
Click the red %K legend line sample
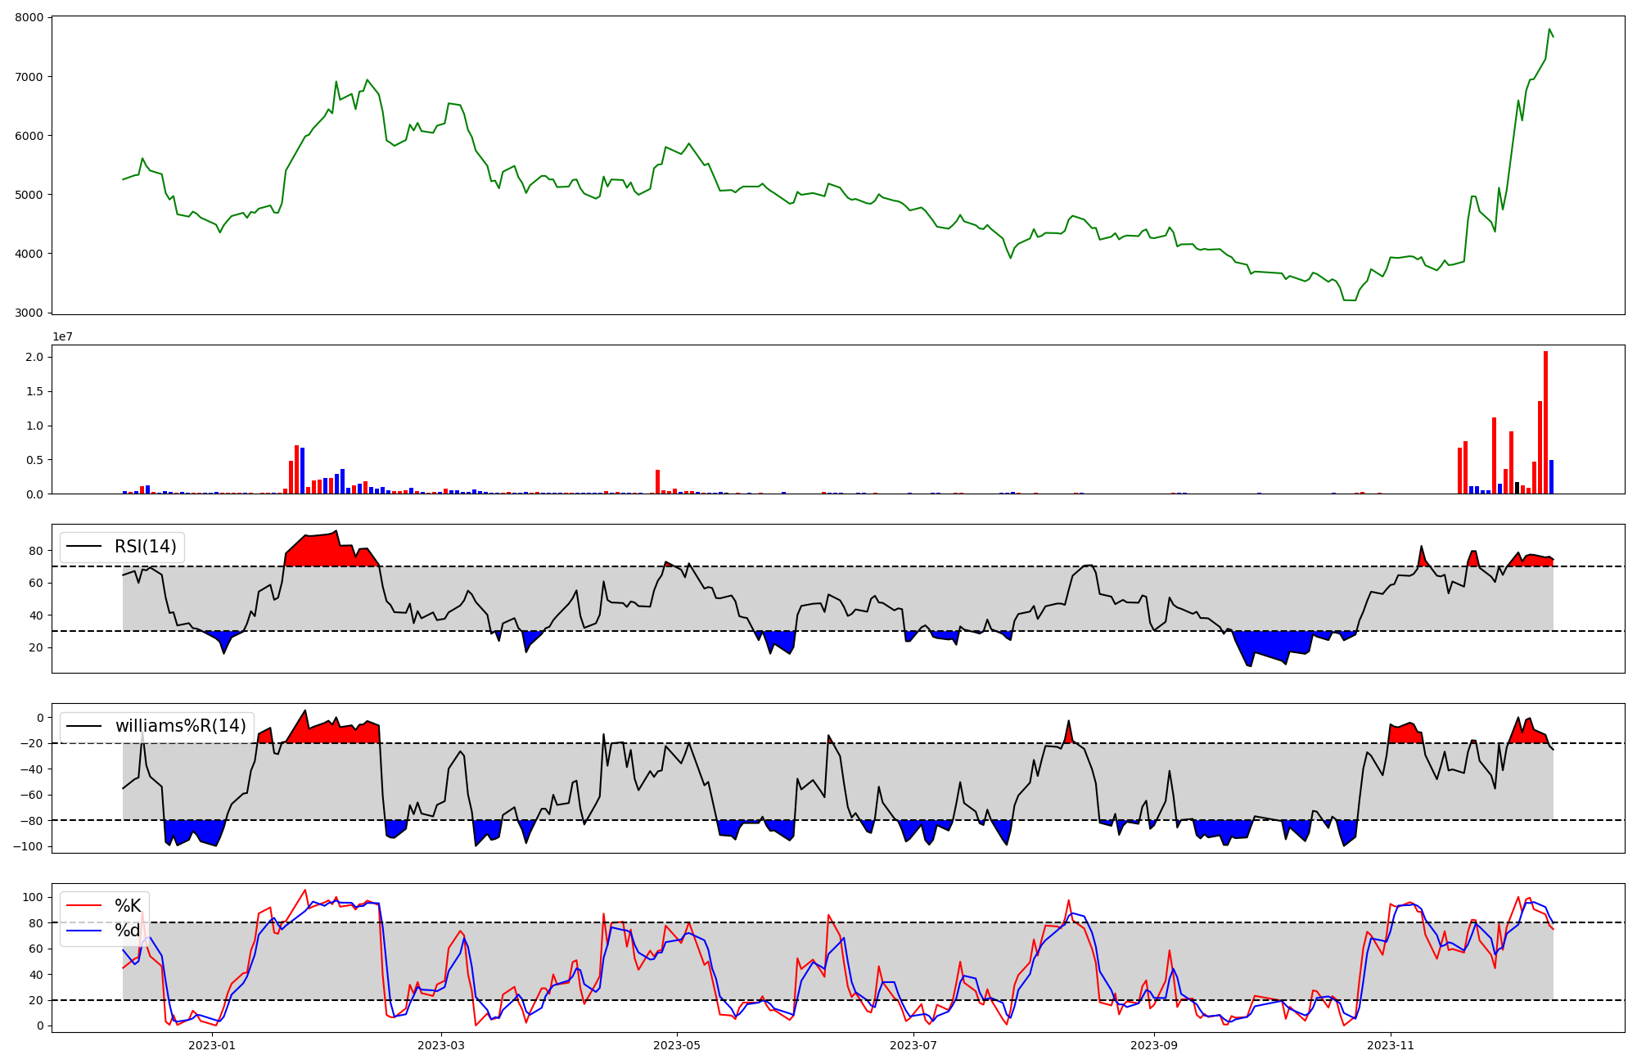84,905
